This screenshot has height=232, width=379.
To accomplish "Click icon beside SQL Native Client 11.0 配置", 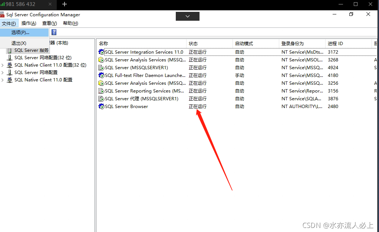I will point(10,80).
